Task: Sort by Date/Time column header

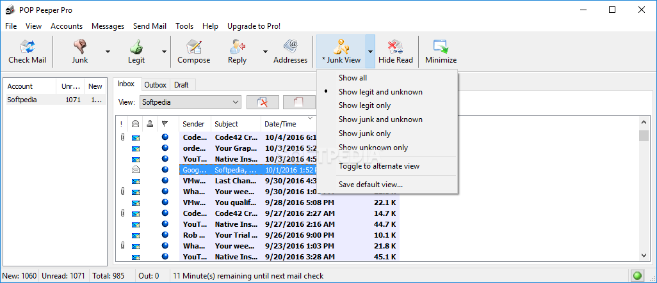Action: click(288, 124)
